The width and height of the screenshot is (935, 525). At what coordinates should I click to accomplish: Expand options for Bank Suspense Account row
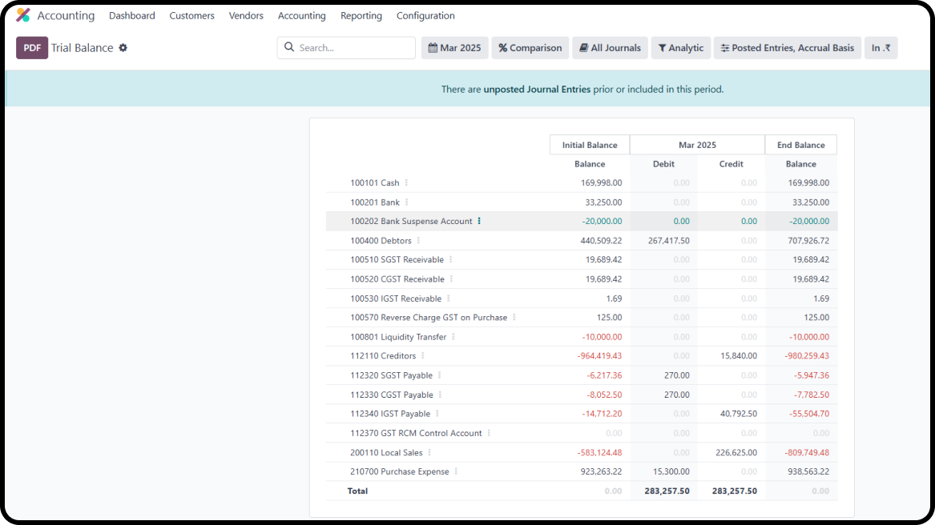tap(478, 221)
